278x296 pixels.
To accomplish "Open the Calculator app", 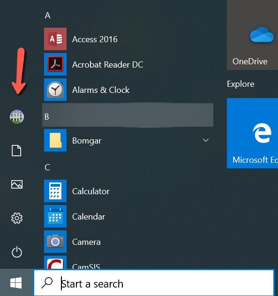I will tap(128, 191).
